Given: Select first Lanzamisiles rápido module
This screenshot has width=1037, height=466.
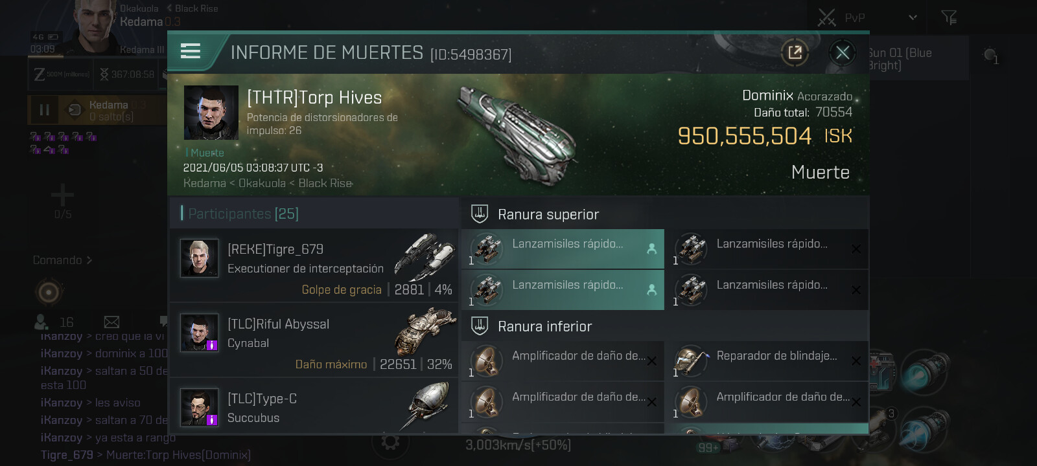Looking at the screenshot, I should [x=563, y=249].
